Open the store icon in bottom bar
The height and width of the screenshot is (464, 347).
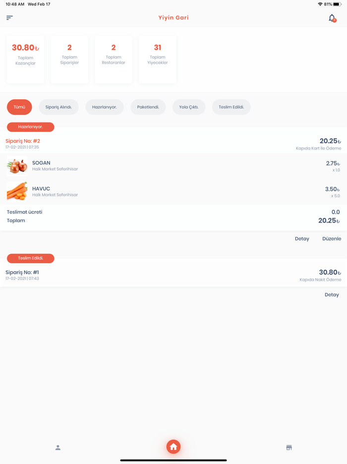[289, 448]
